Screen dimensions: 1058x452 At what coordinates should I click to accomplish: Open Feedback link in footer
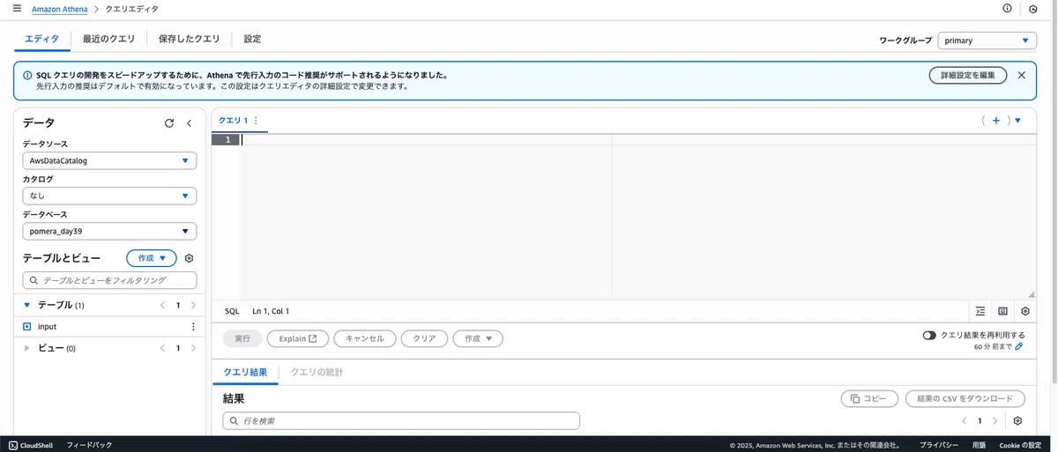89,445
